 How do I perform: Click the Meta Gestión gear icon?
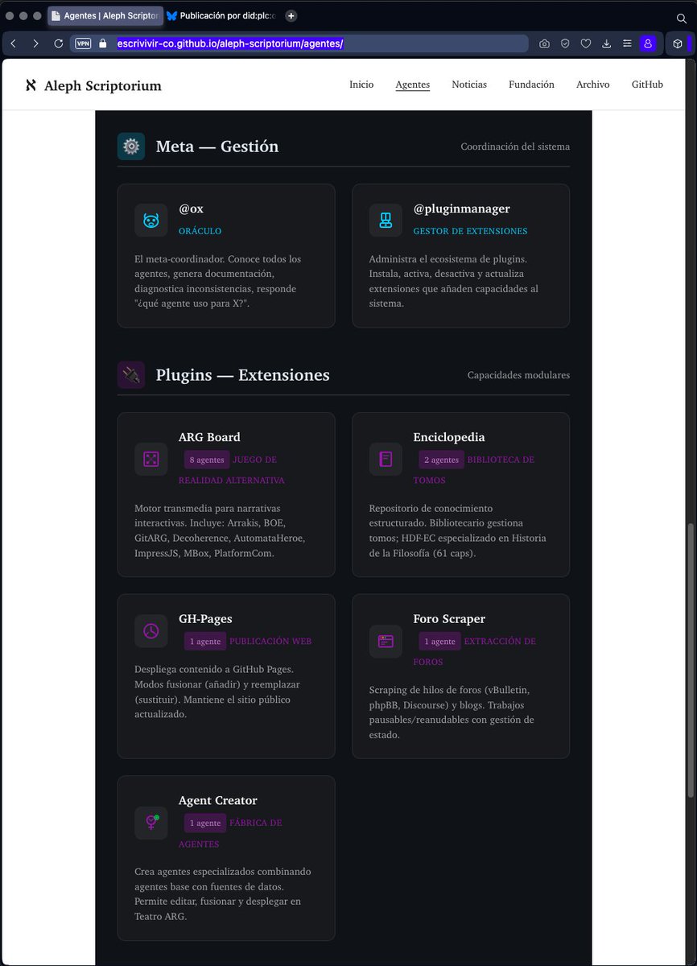tap(131, 147)
